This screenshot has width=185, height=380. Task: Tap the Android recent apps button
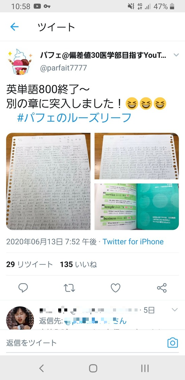pyautogui.click(x=145, y=368)
